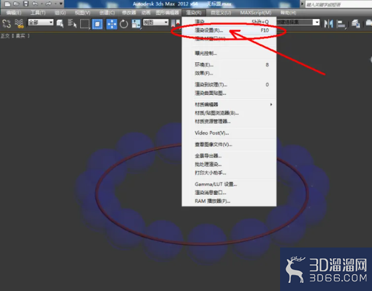Open the 组(G) menu
This screenshot has height=291, width=372.
point(60,13)
